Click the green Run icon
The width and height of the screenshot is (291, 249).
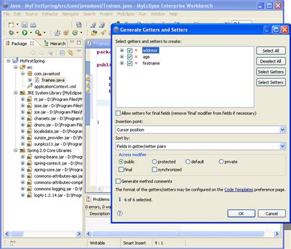[25, 33]
